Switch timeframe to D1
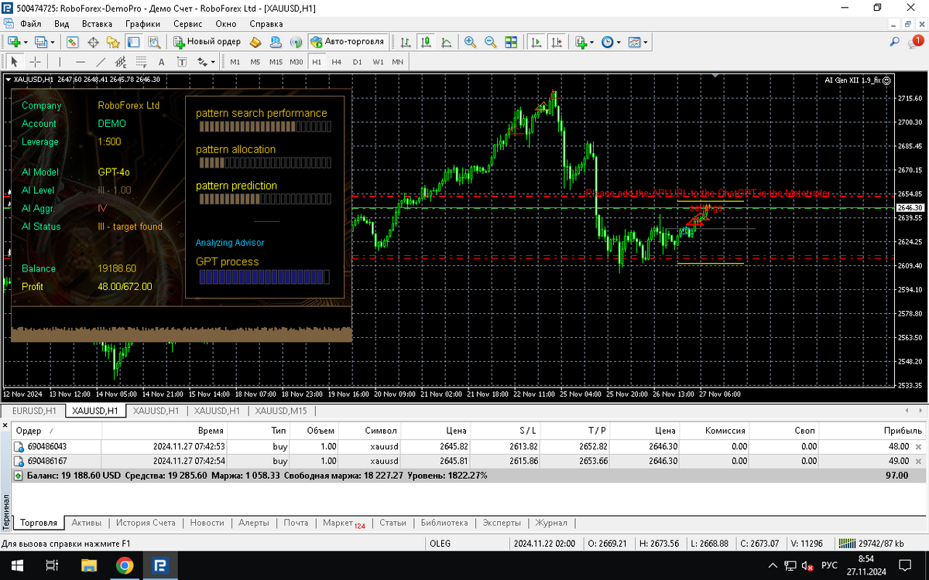 (x=357, y=62)
